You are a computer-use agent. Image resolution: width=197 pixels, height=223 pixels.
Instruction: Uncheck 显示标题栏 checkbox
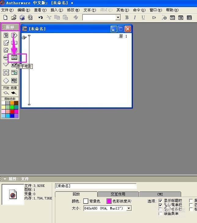click(161, 201)
